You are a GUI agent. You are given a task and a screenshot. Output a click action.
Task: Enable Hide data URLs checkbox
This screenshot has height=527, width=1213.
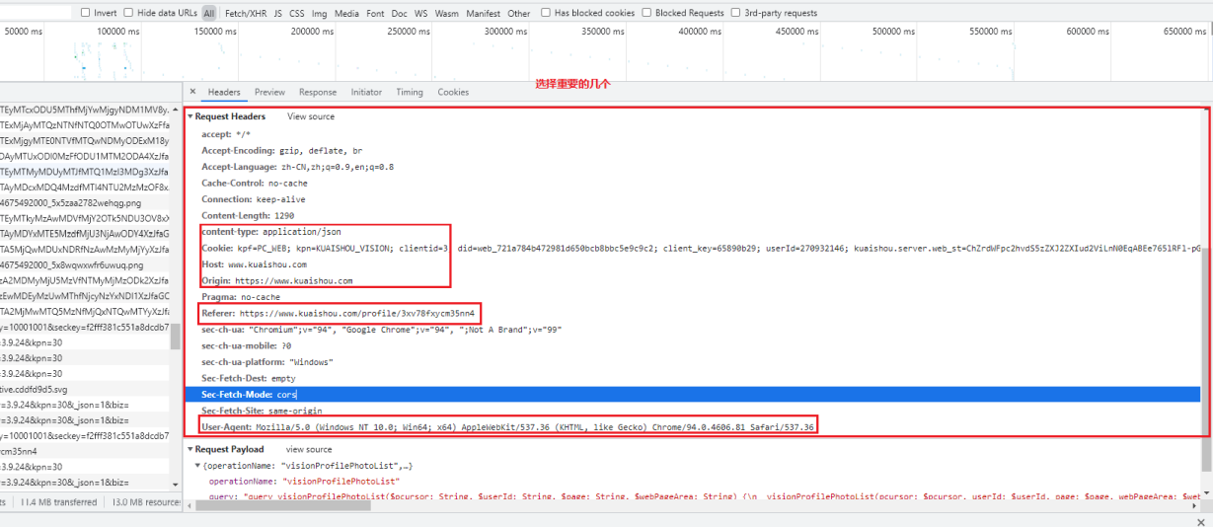[129, 13]
